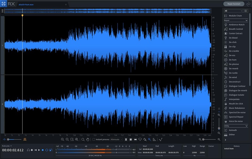Open the Mouth De-click module
The height and width of the screenshot is (159, 252).
[x=236, y=103]
